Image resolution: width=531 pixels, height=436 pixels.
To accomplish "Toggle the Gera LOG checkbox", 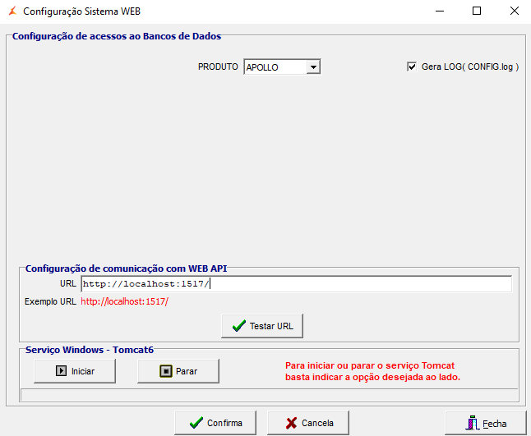I will click(412, 67).
